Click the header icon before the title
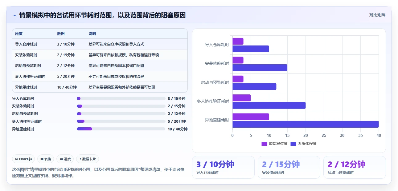Viewport: 398px width, 191px height. 14,15
